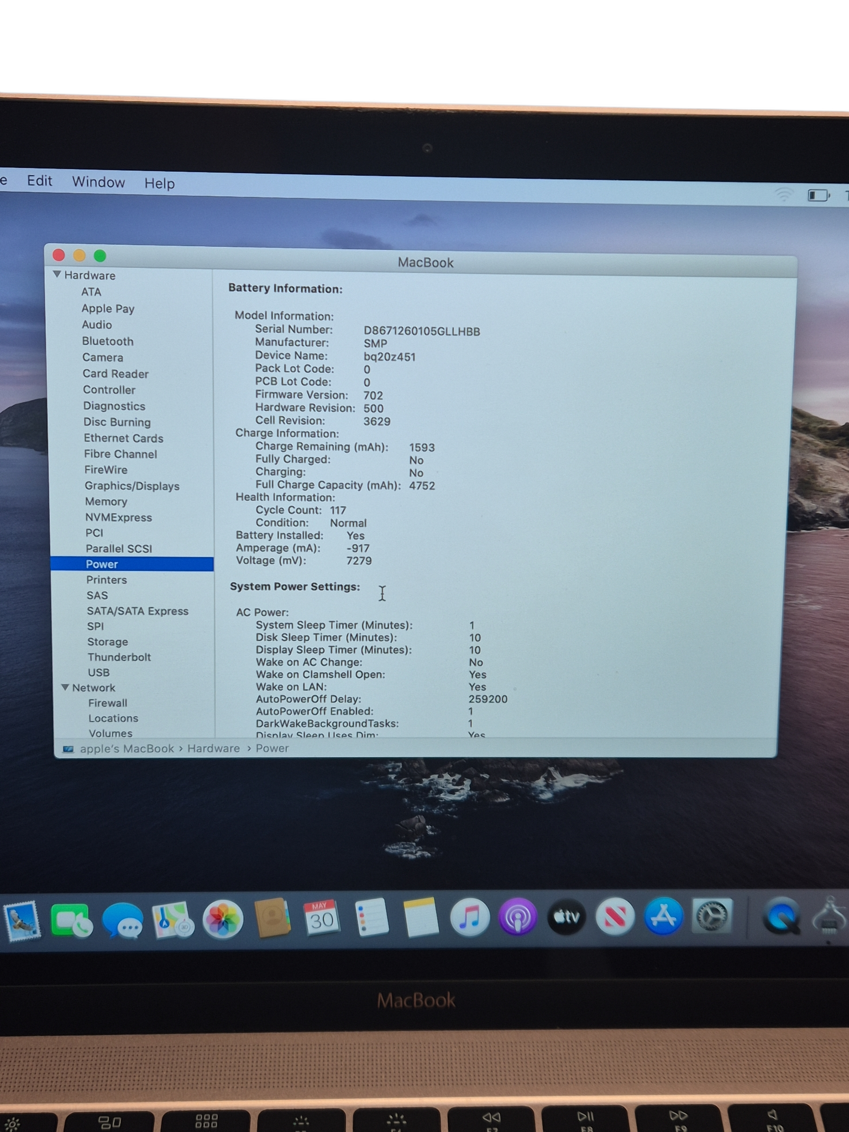Launch the App Store icon

point(663,916)
